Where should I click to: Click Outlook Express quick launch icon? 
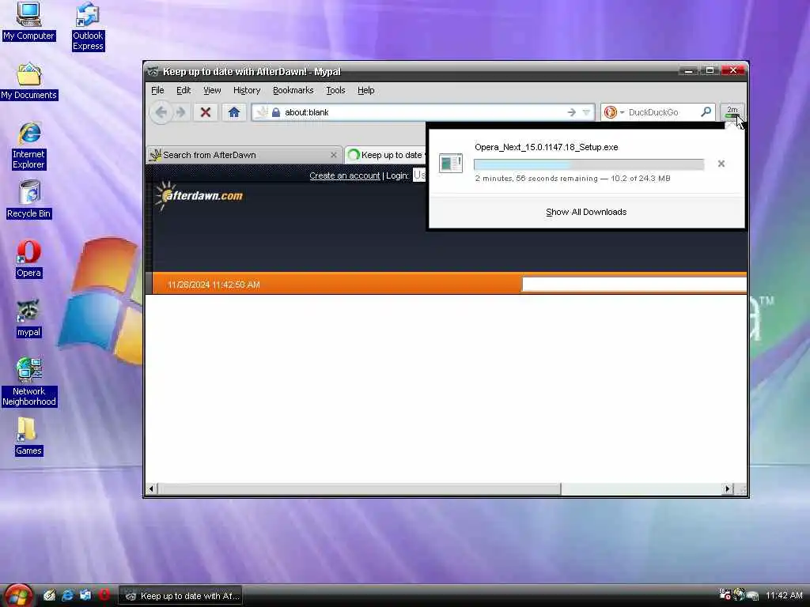coord(85,595)
